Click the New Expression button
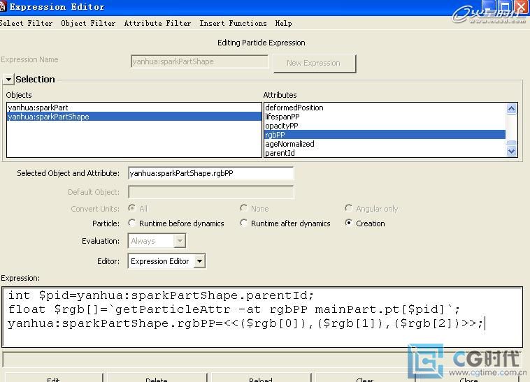 click(315, 63)
